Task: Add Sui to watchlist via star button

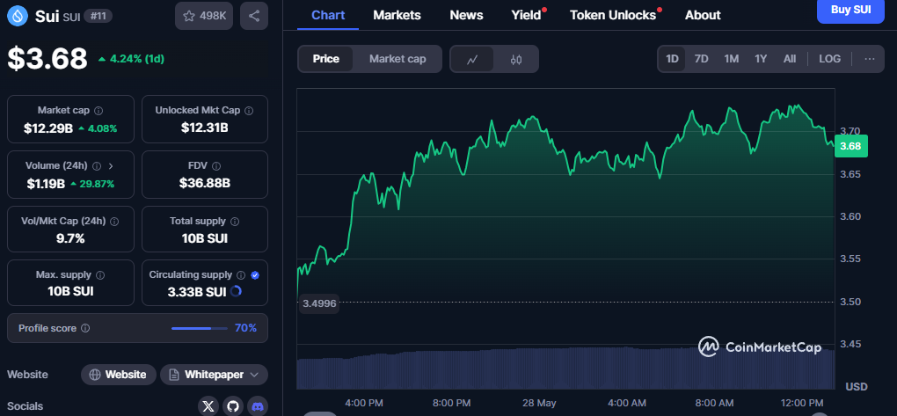Action: [x=204, y=16]
